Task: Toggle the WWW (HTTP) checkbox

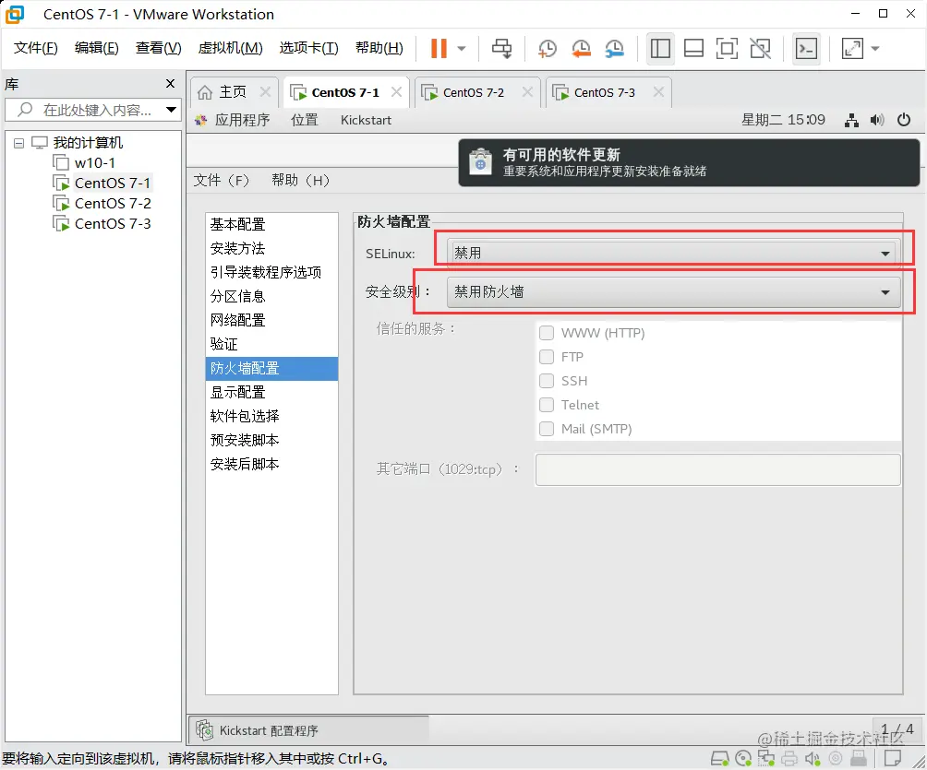Action: [x=547, y=333]
